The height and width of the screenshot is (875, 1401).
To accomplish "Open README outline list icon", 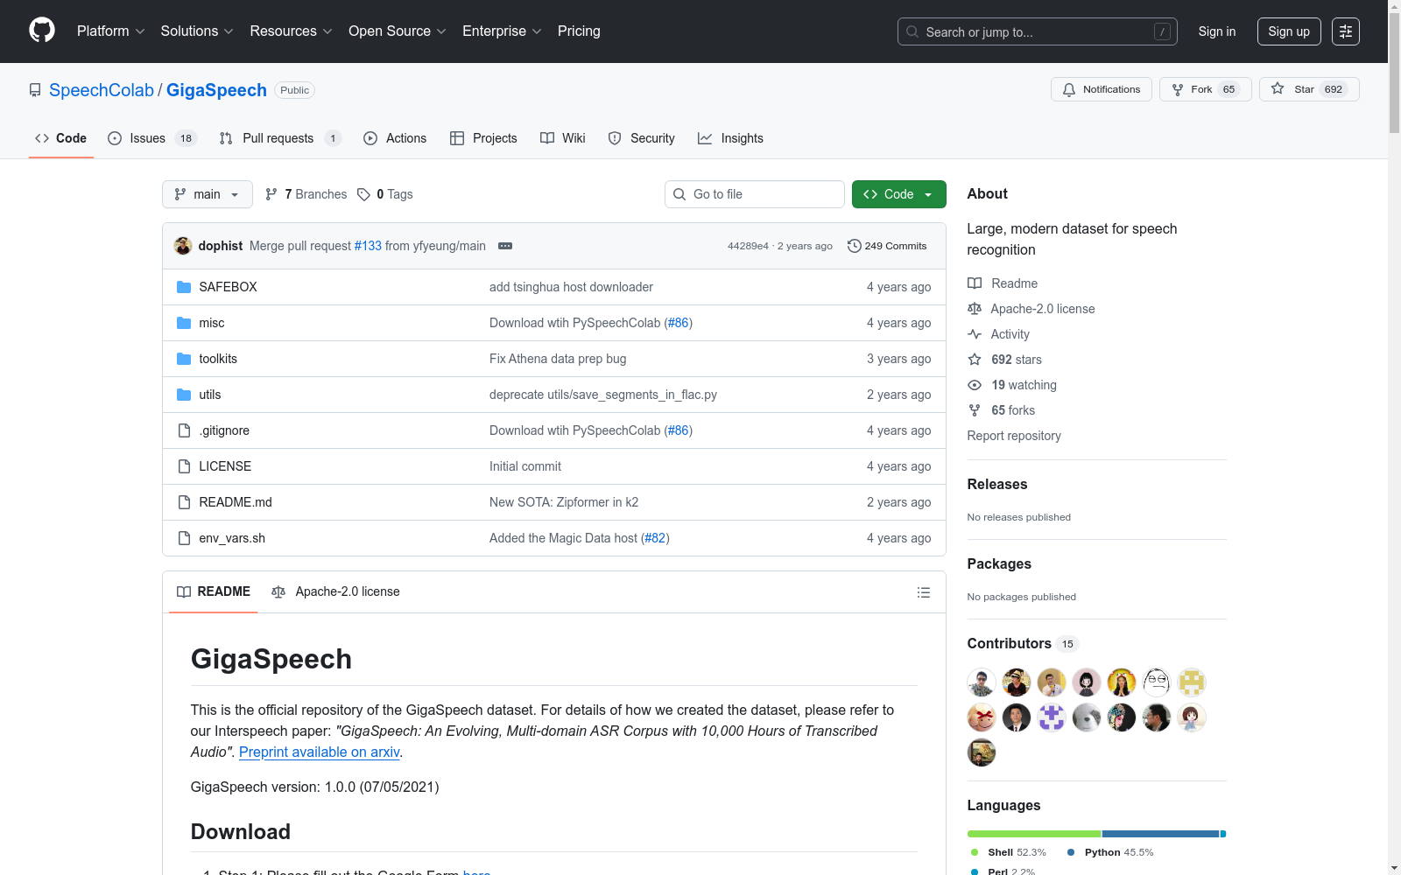I will click(923, 592).
